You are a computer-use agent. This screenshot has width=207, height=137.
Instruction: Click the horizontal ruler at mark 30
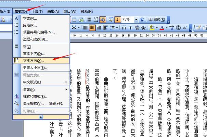pos(135,35)
